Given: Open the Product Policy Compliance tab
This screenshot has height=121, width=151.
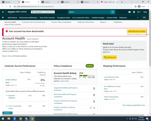Looking at the screenshot, I should coord(61,22).
